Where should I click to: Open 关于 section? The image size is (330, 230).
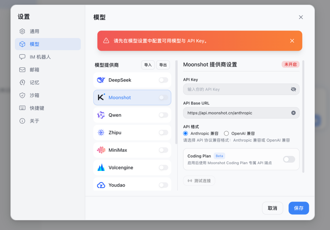pos(48,121)
